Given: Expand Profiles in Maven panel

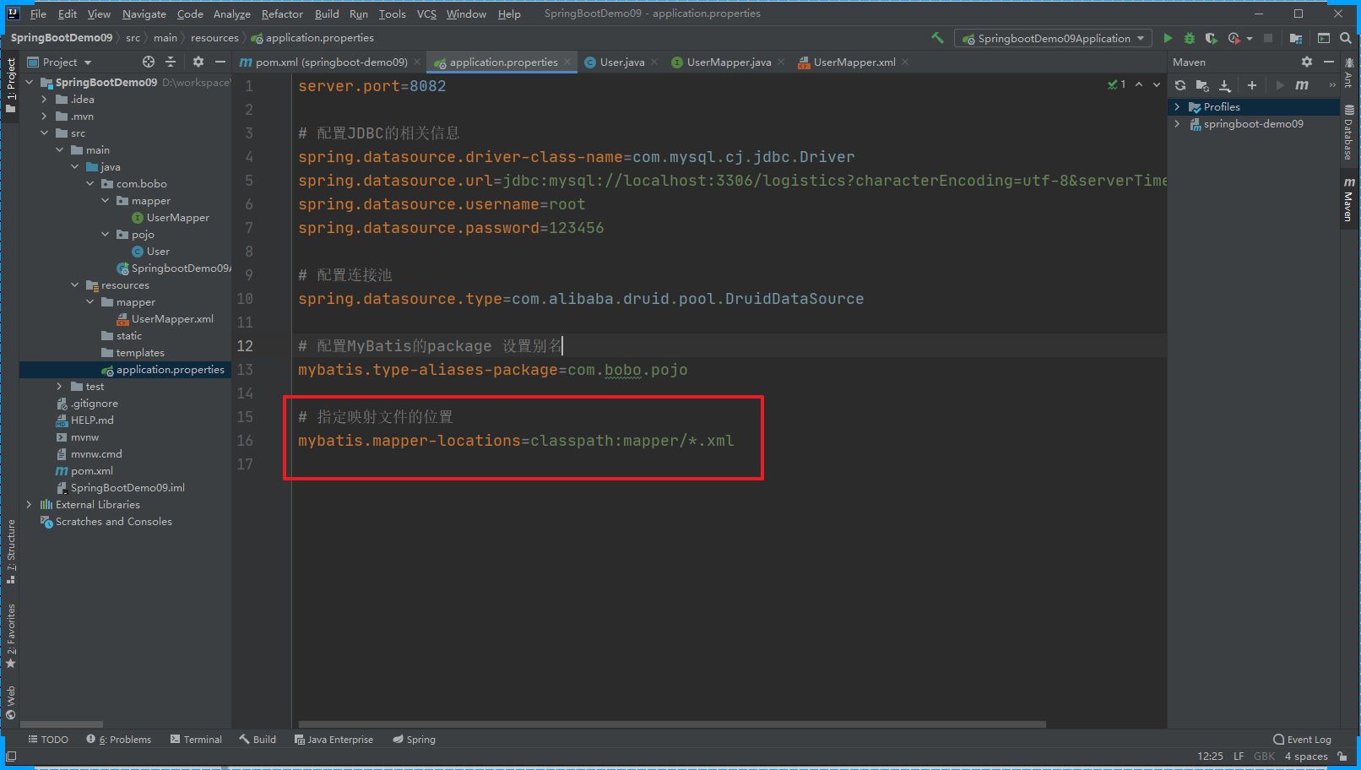Looking at the screenshot, I should click(x=1177, y=106).
